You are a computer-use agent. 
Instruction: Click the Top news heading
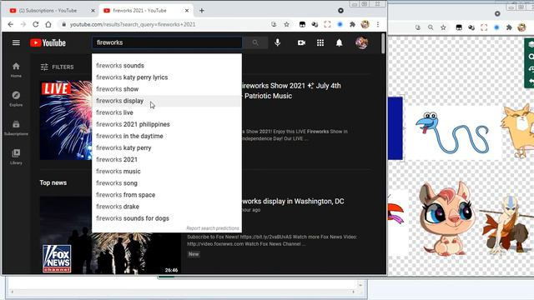pyautogui.click(x=53, y=182)
